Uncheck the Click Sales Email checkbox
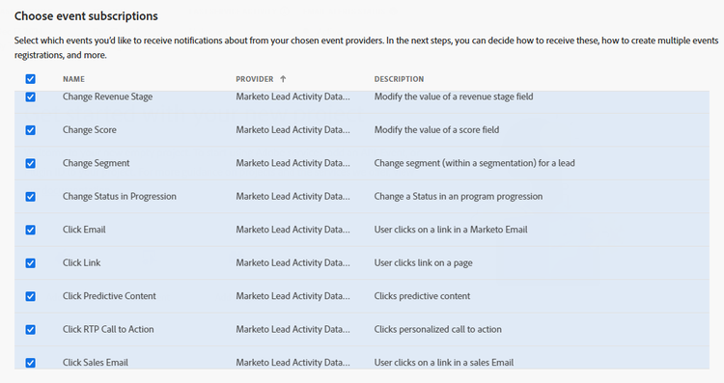724x383 pixels. [x=31, y=363]
